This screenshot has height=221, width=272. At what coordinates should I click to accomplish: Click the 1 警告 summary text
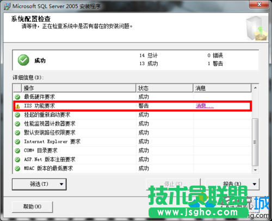(215, 64)
